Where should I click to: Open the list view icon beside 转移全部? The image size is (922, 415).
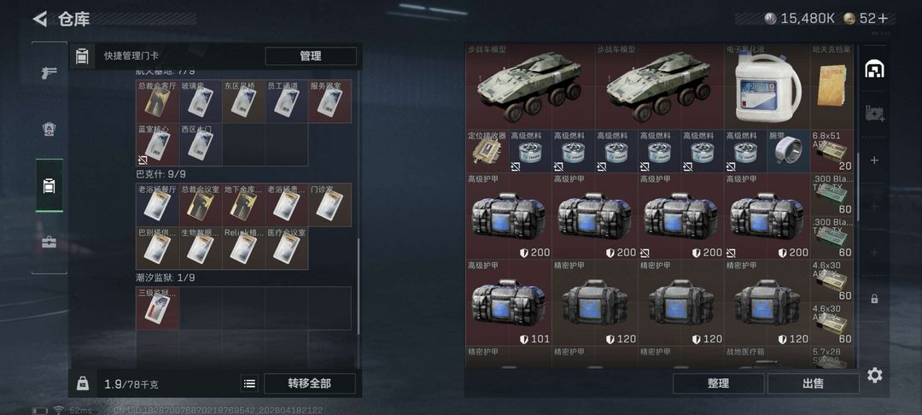(249, 384)
